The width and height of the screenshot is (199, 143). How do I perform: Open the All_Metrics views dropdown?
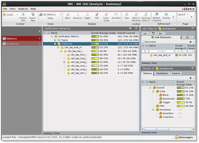pos(60,14)
